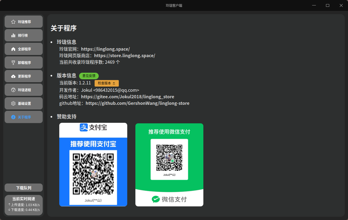Click the 版本信息 section heading
The image size is (348, 220).
click(x=67, y=76)
